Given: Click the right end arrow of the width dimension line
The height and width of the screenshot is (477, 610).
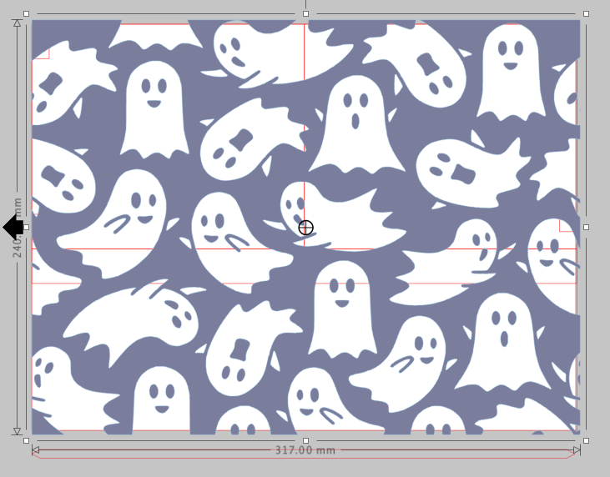Looking at the screenshot, I should (575, 451).
